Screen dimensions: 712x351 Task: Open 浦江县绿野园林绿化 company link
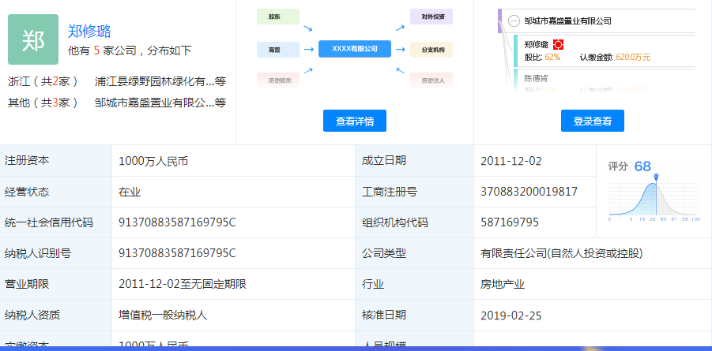[x=154, y=80]
